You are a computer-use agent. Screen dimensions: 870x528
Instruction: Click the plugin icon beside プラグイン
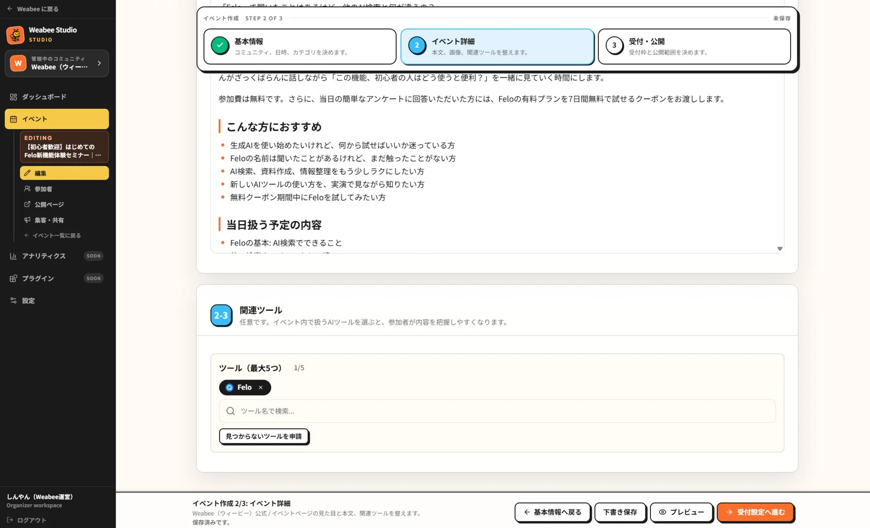(x=13, y=278)
